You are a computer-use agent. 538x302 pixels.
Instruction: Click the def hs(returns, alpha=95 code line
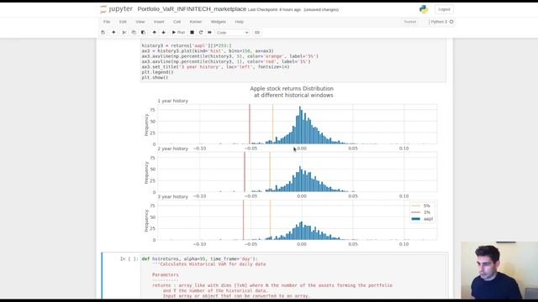(200, 259)
